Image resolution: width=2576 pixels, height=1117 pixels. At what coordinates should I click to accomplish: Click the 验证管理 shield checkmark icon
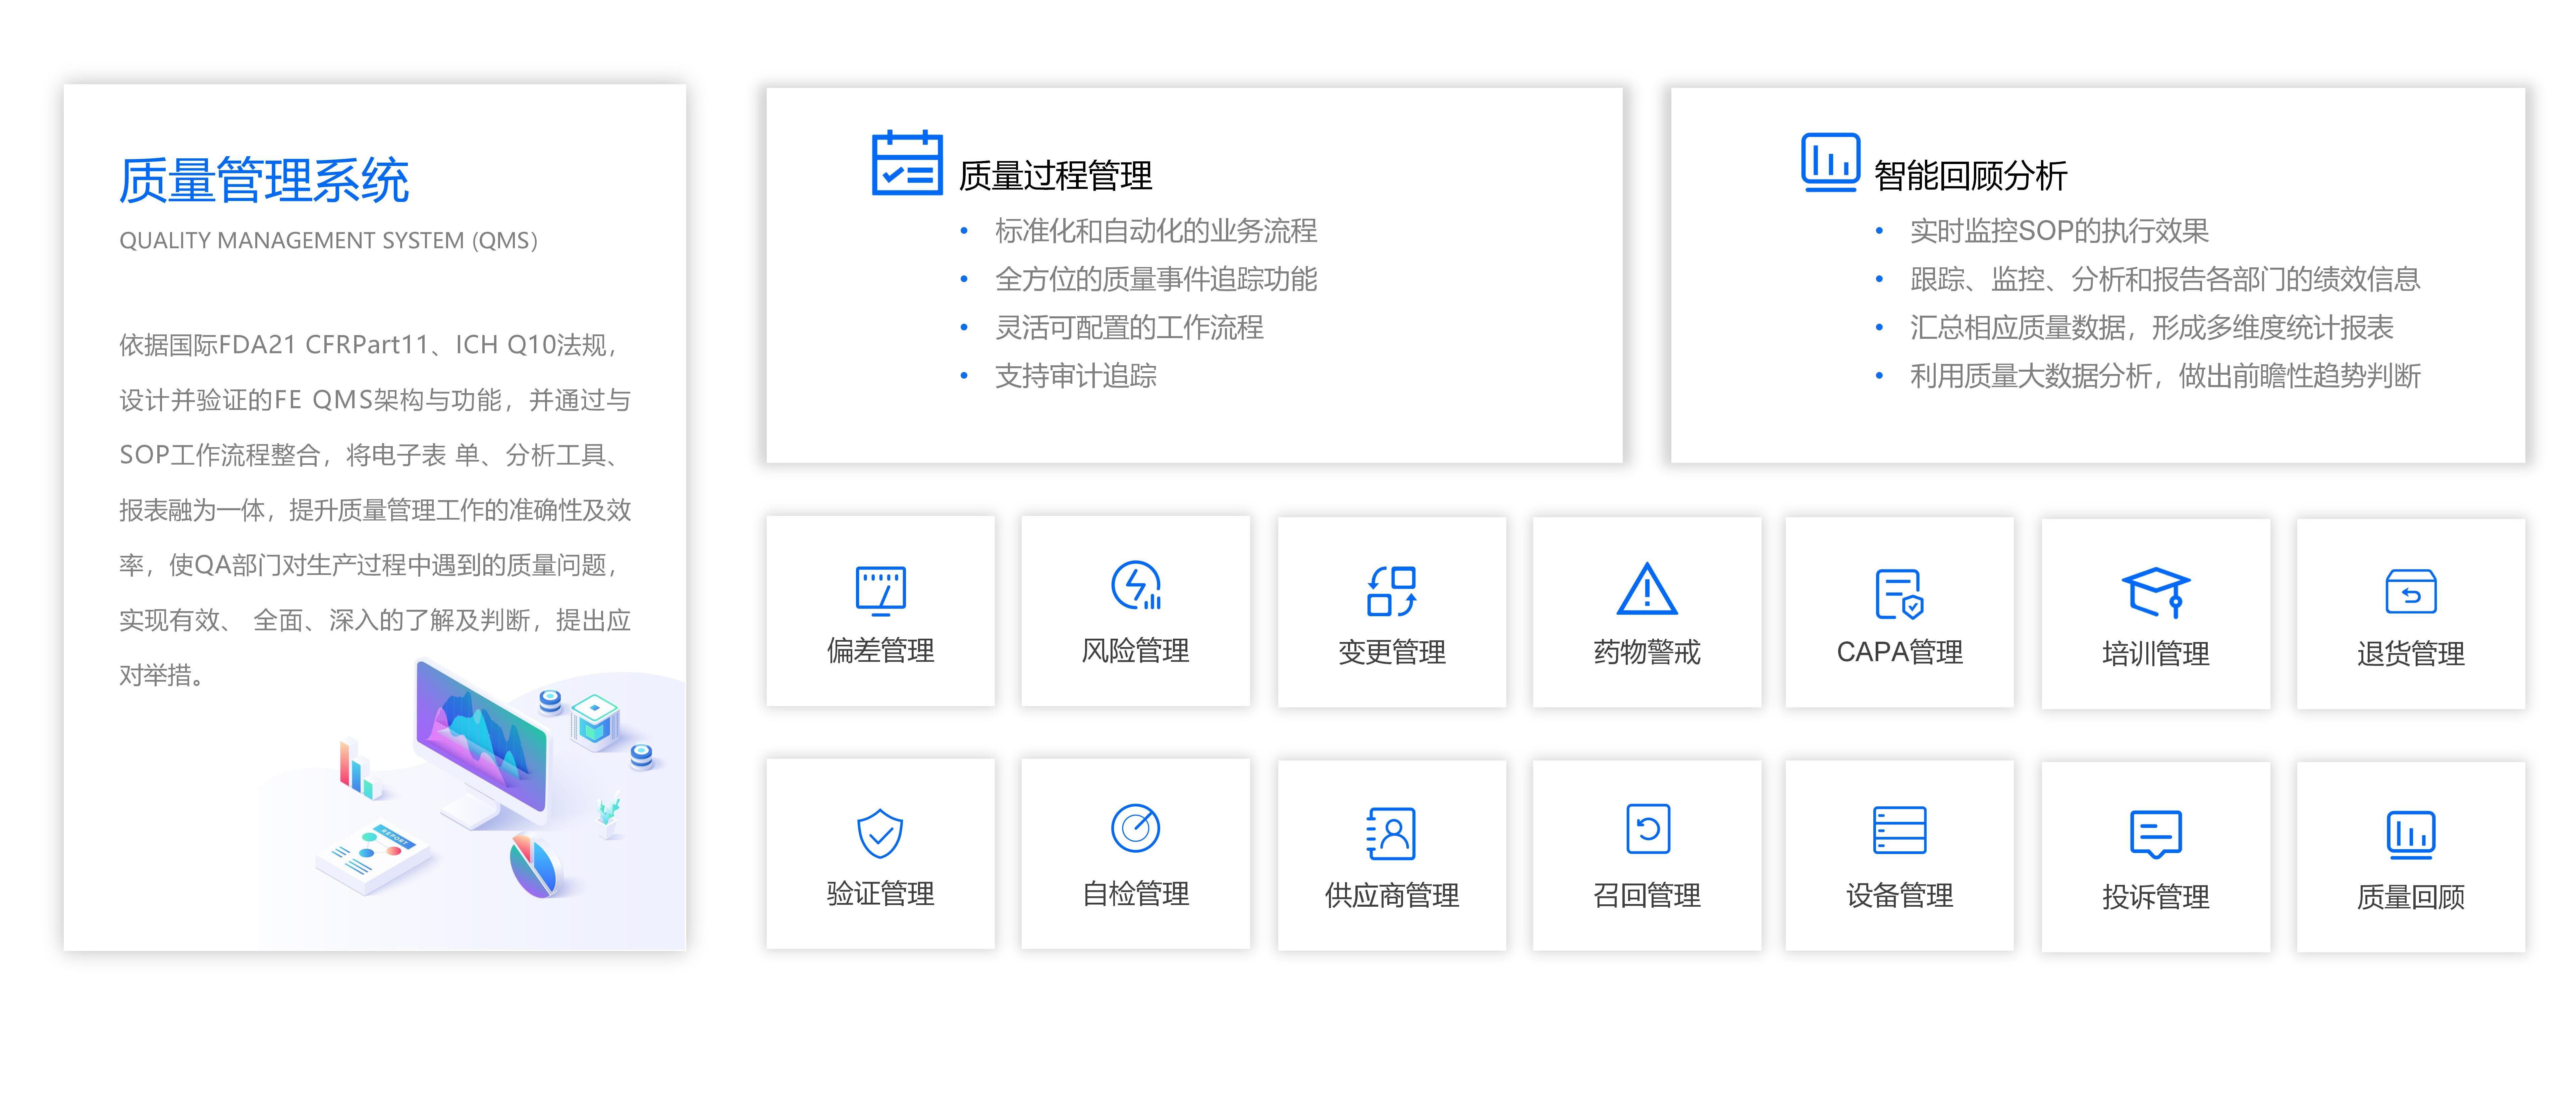tap(880, 833)
